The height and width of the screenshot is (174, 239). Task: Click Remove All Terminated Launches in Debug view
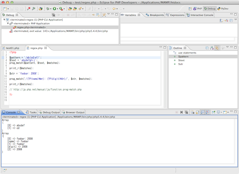pyautogui.click(x=53, y=15)
